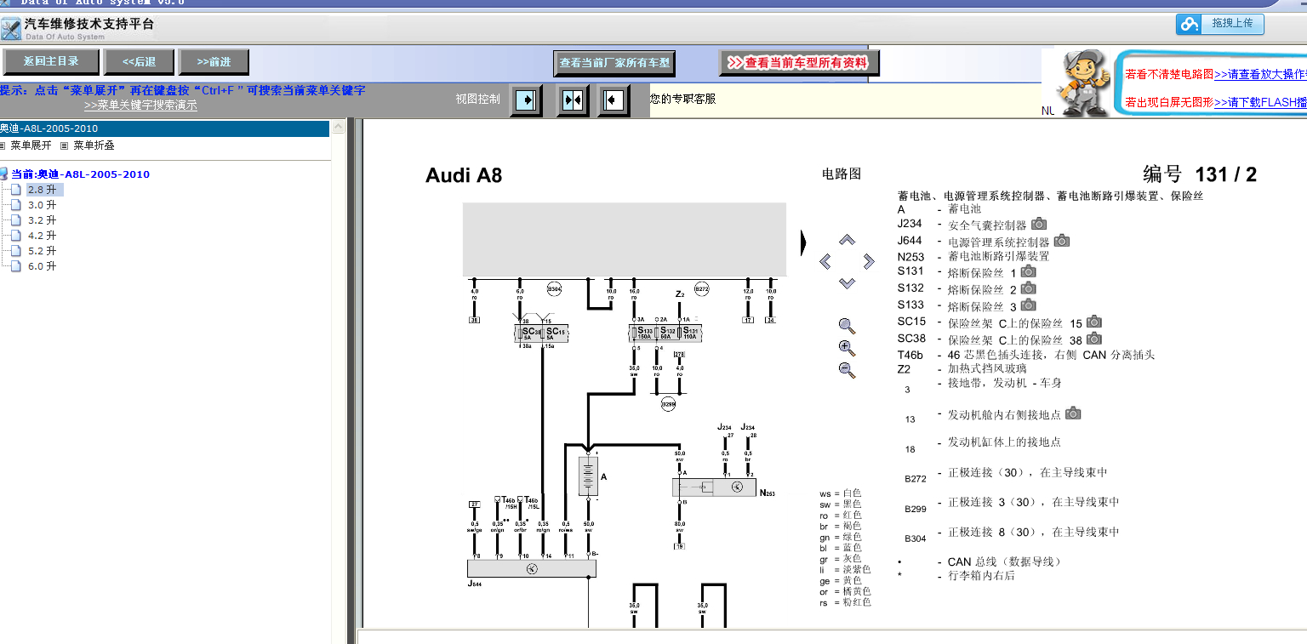This screenshot has width=1307, height=644.
Task: Expand all menus via 菜单展开
Action: 31,145
